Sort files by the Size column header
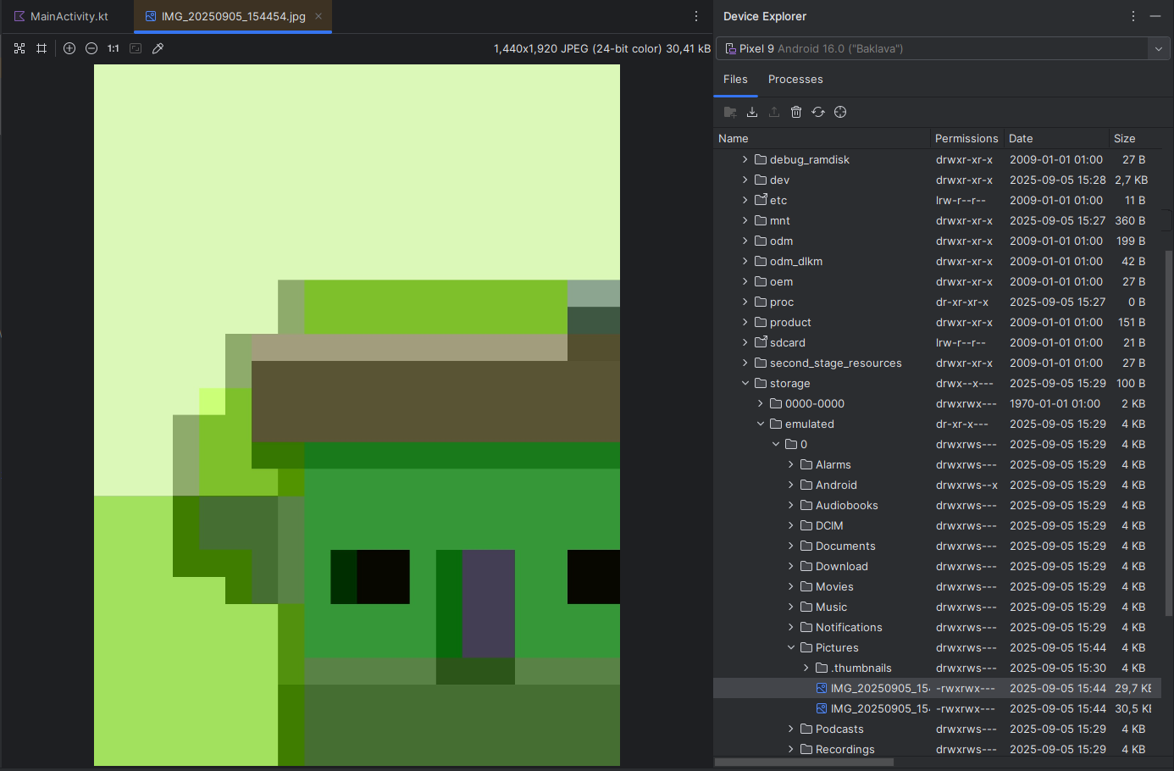This screenshot has height=771, width=1174. click(1125, 138)
